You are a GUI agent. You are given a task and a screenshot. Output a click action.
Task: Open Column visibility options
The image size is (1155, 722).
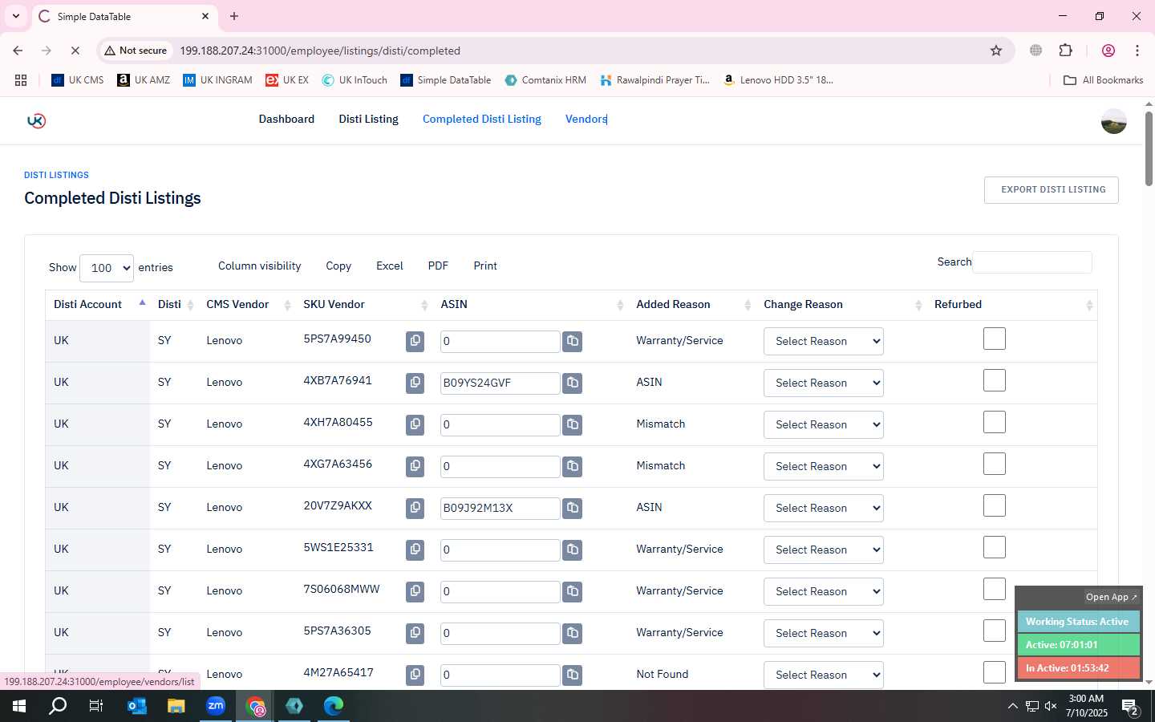pyautogui.click(x=259, y=266)
